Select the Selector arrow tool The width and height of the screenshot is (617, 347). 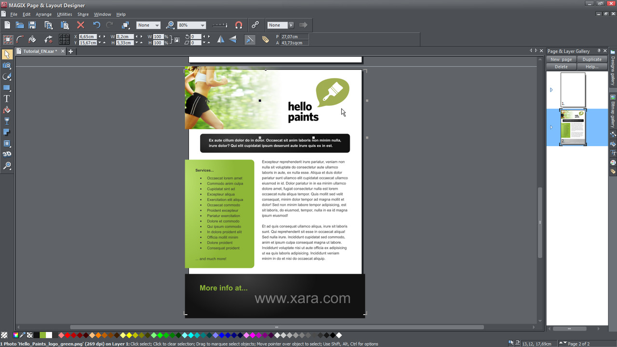click(x=7, y=54)
